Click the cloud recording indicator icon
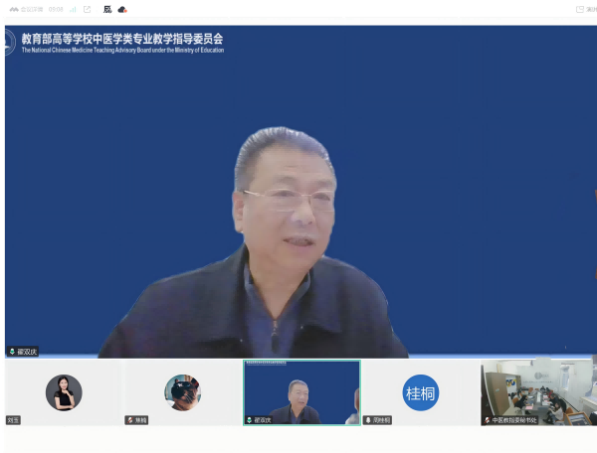 (122, 10)
